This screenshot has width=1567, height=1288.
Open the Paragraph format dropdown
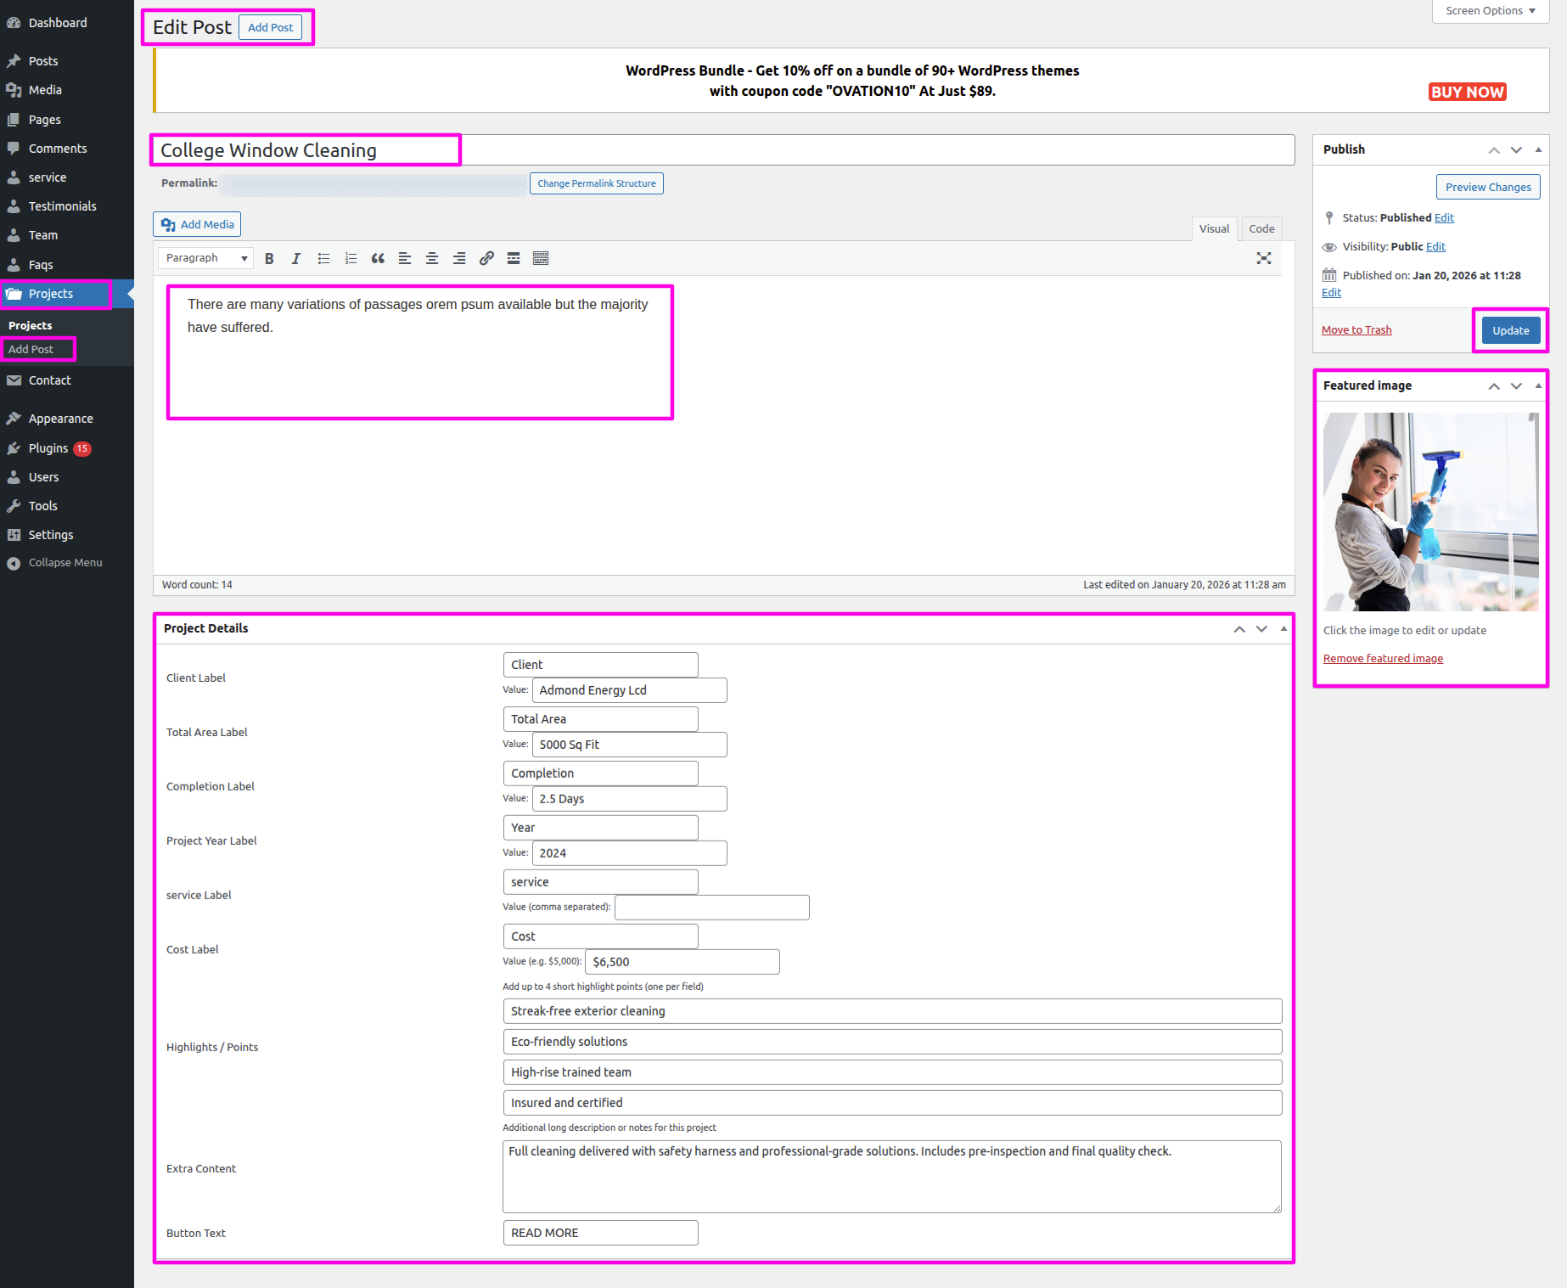pos(206,258)
